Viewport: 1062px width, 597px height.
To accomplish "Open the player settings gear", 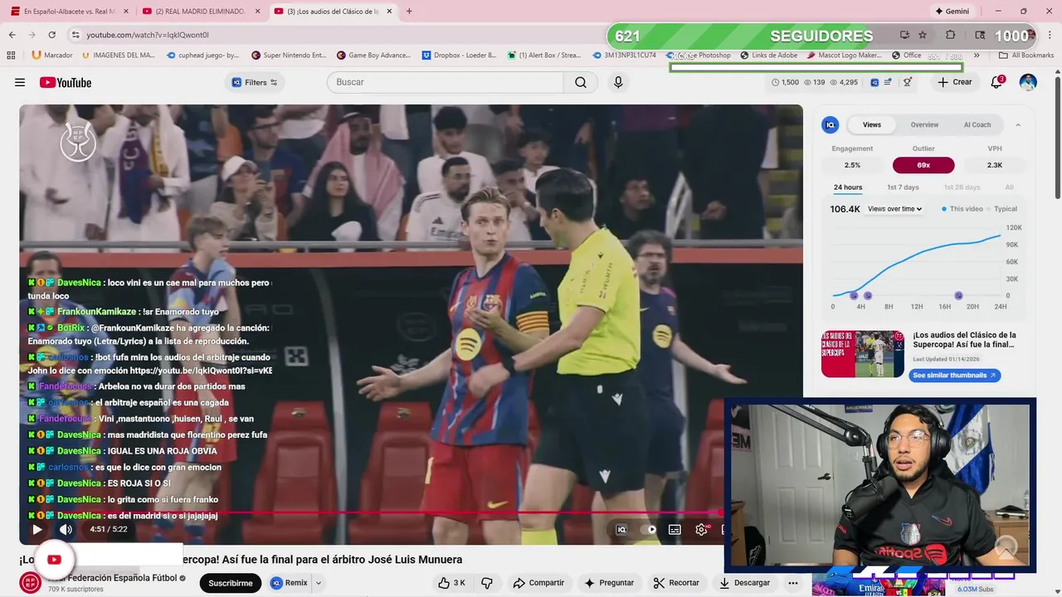I will pyautogui.click(x=701, y=529).
